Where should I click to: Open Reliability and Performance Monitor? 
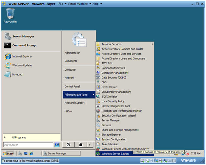click(x=125, y=111)
